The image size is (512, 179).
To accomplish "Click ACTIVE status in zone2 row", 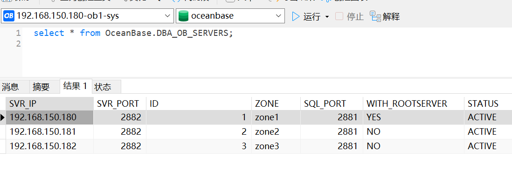I will (x=488, y=131).
